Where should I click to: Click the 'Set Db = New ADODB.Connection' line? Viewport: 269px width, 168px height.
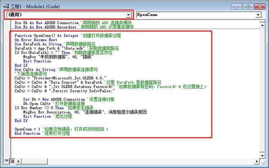click(69, 100)
